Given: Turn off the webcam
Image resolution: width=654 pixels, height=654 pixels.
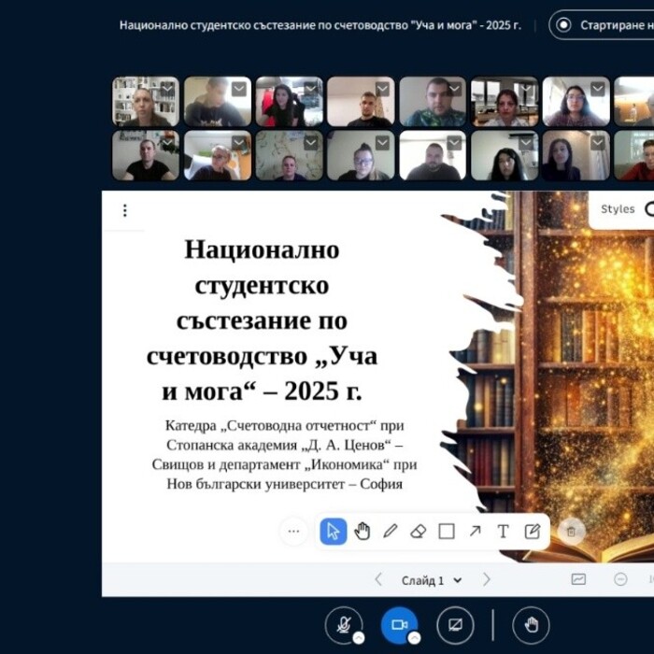Looking at the screenshot, I should point(400,624).
